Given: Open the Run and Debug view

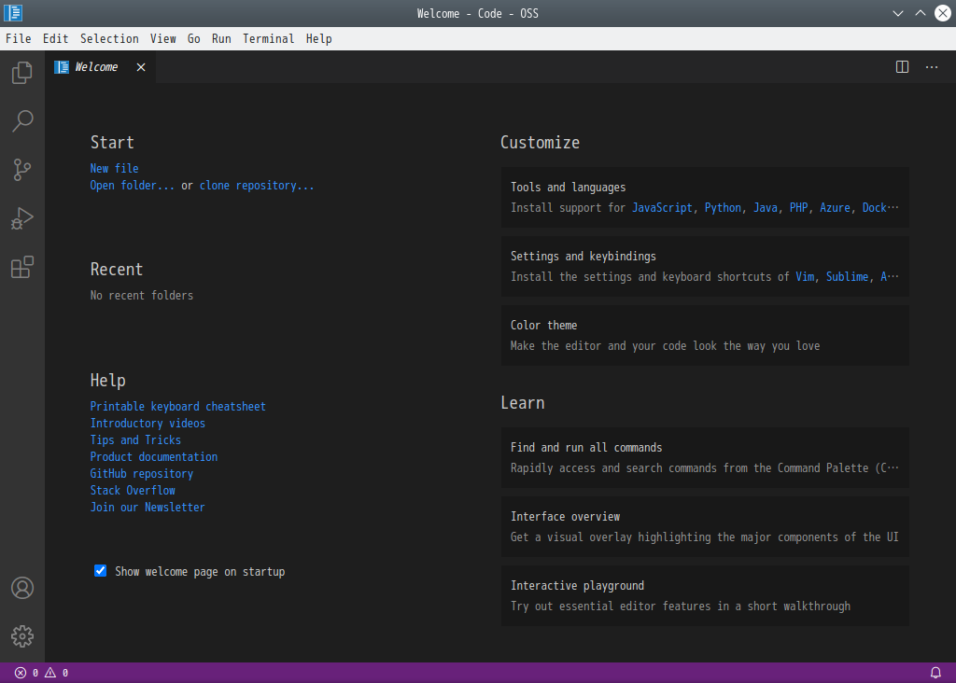Looking at the screenshot, I should [22, 218].
